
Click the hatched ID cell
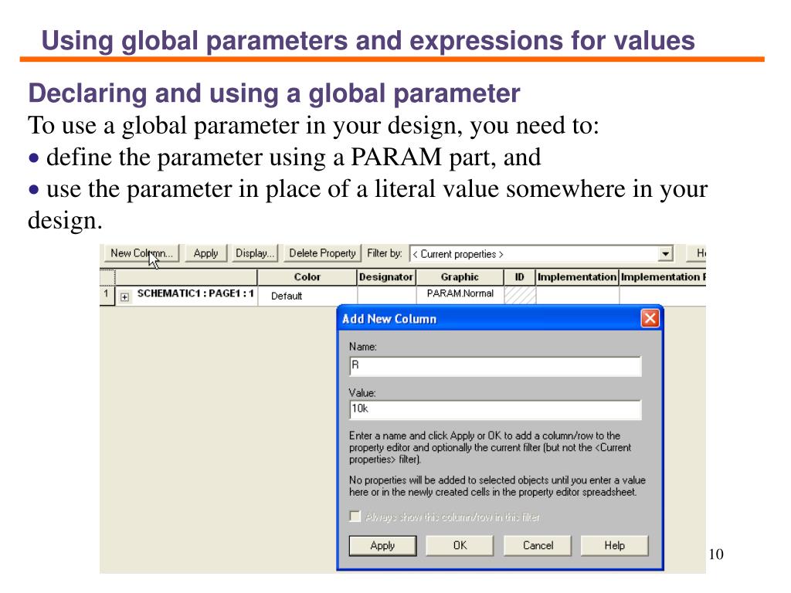point(520,295)
